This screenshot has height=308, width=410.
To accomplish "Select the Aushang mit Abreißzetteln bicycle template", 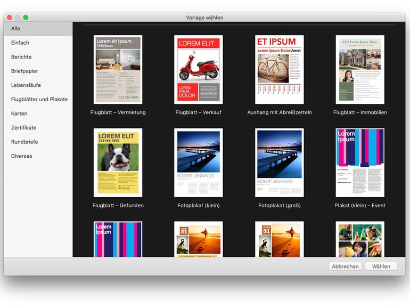I will [x=279, y=69].
